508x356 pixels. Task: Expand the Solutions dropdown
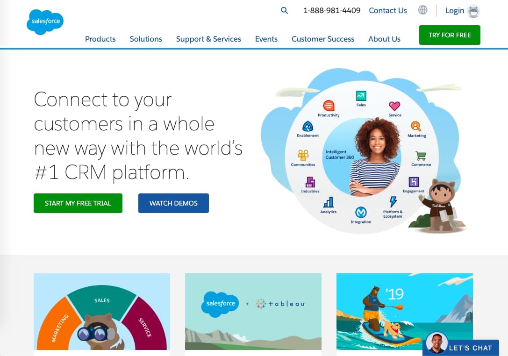click(145, 39)
